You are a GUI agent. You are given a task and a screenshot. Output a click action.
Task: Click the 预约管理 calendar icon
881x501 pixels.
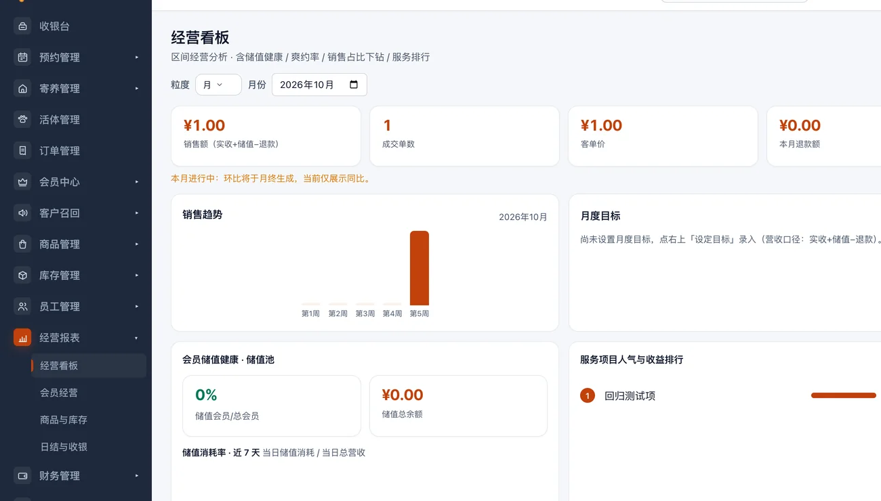tap(23, 58)
